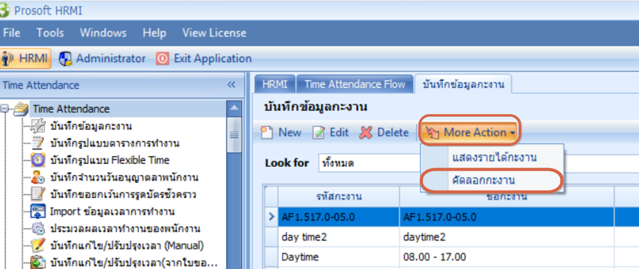This screenshot has width=639, height=269.
Task: Select 08.00 - 17.00 name cell
Action: point(507,257)
